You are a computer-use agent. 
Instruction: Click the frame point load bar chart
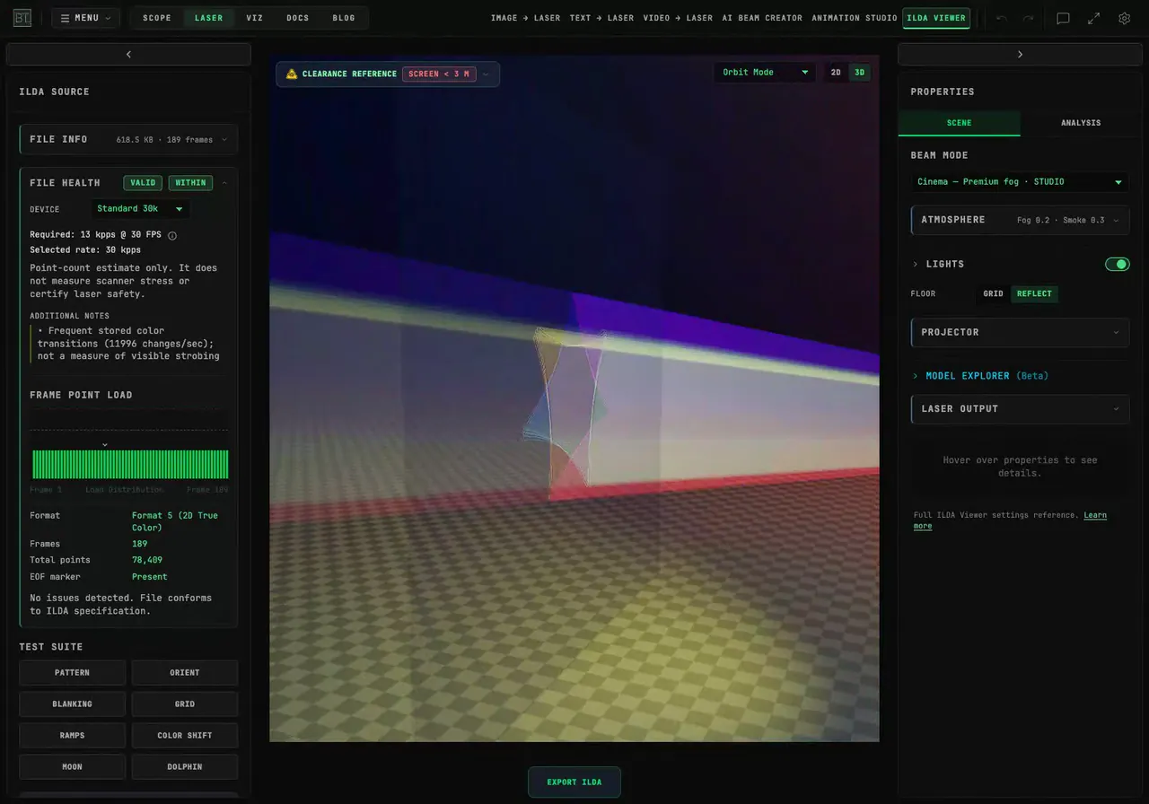(130, 465)
